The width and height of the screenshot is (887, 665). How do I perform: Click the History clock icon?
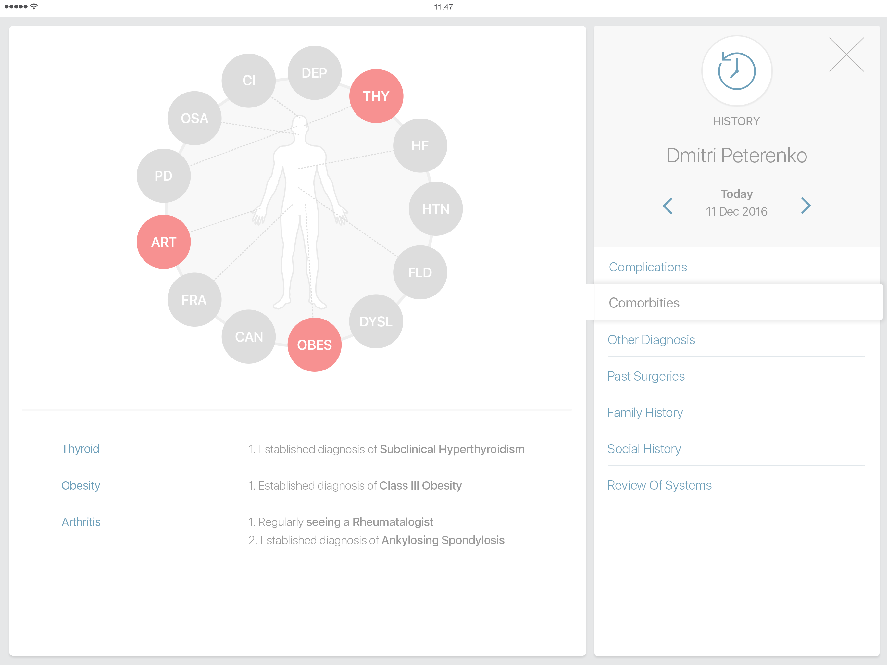tap(736, 71)
